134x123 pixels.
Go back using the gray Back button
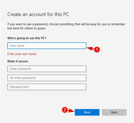[114, 112]
